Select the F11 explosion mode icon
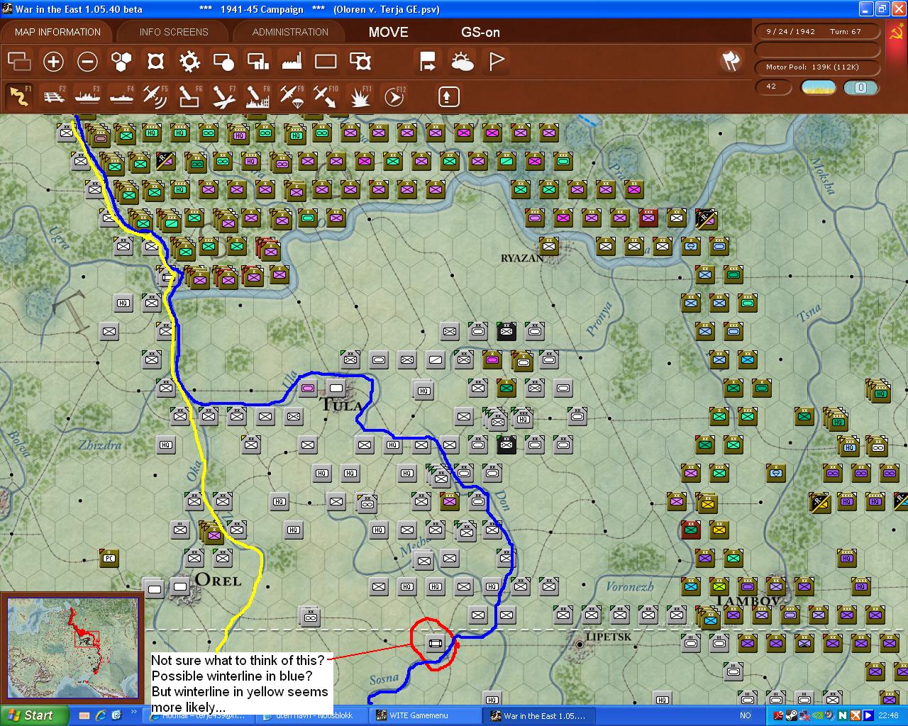The image size is (908, 726). [360, 96]
